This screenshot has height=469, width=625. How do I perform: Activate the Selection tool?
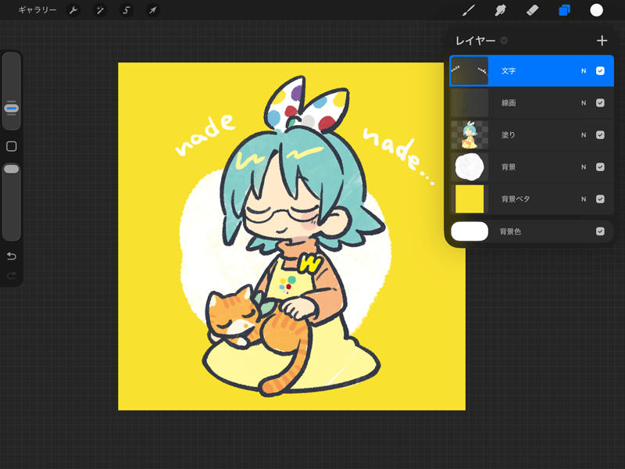point(127,10)
